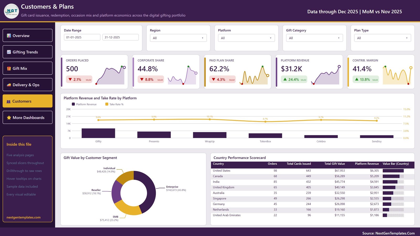Click the NGT logo icon
Screen dimensions: 420x236
click(x=12, y=11)
